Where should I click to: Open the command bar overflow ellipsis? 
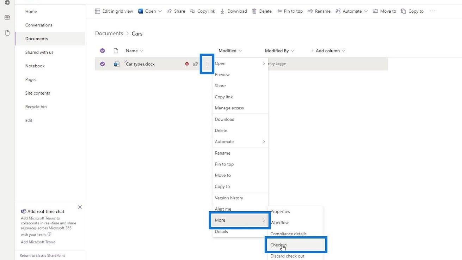pos(432,11)
